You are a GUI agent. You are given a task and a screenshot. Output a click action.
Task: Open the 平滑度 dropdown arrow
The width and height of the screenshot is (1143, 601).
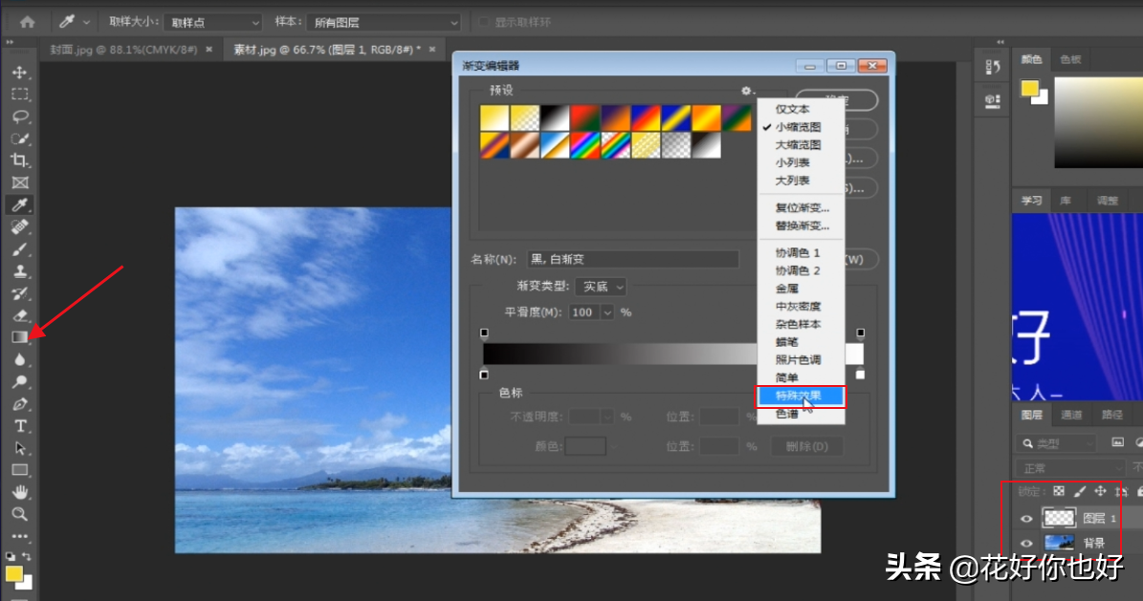pos(607,312)
